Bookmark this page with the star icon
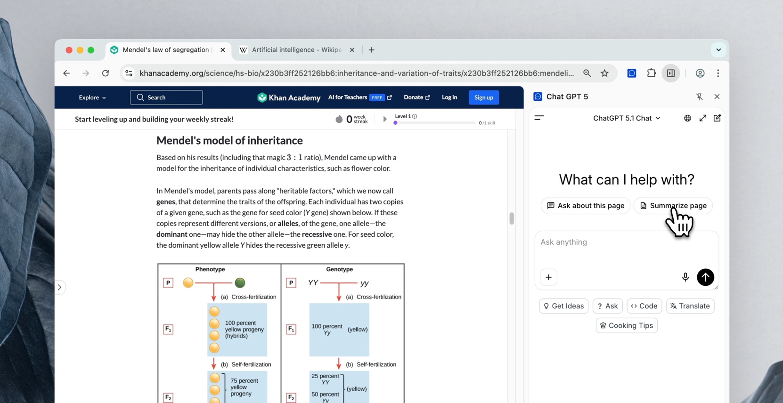Viewport: 783px width, 403px height. (604, 73)
